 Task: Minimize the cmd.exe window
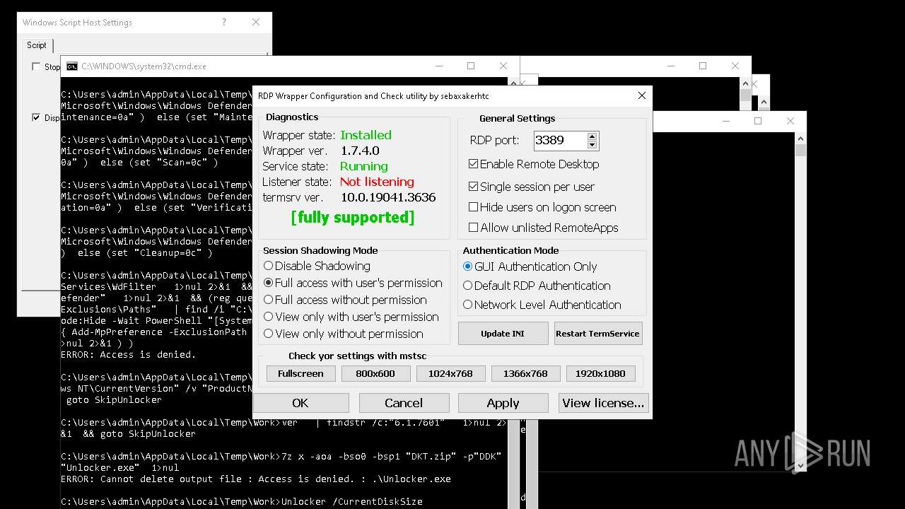(x=438, y=66)
